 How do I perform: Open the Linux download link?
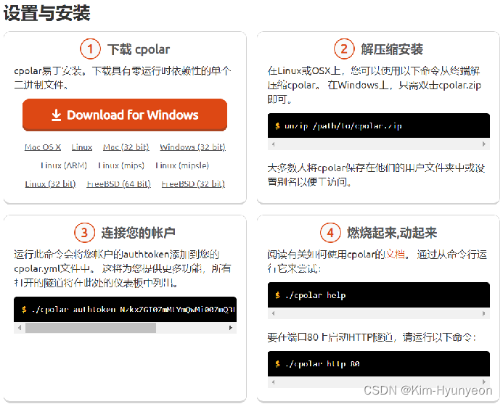(82, 147)
